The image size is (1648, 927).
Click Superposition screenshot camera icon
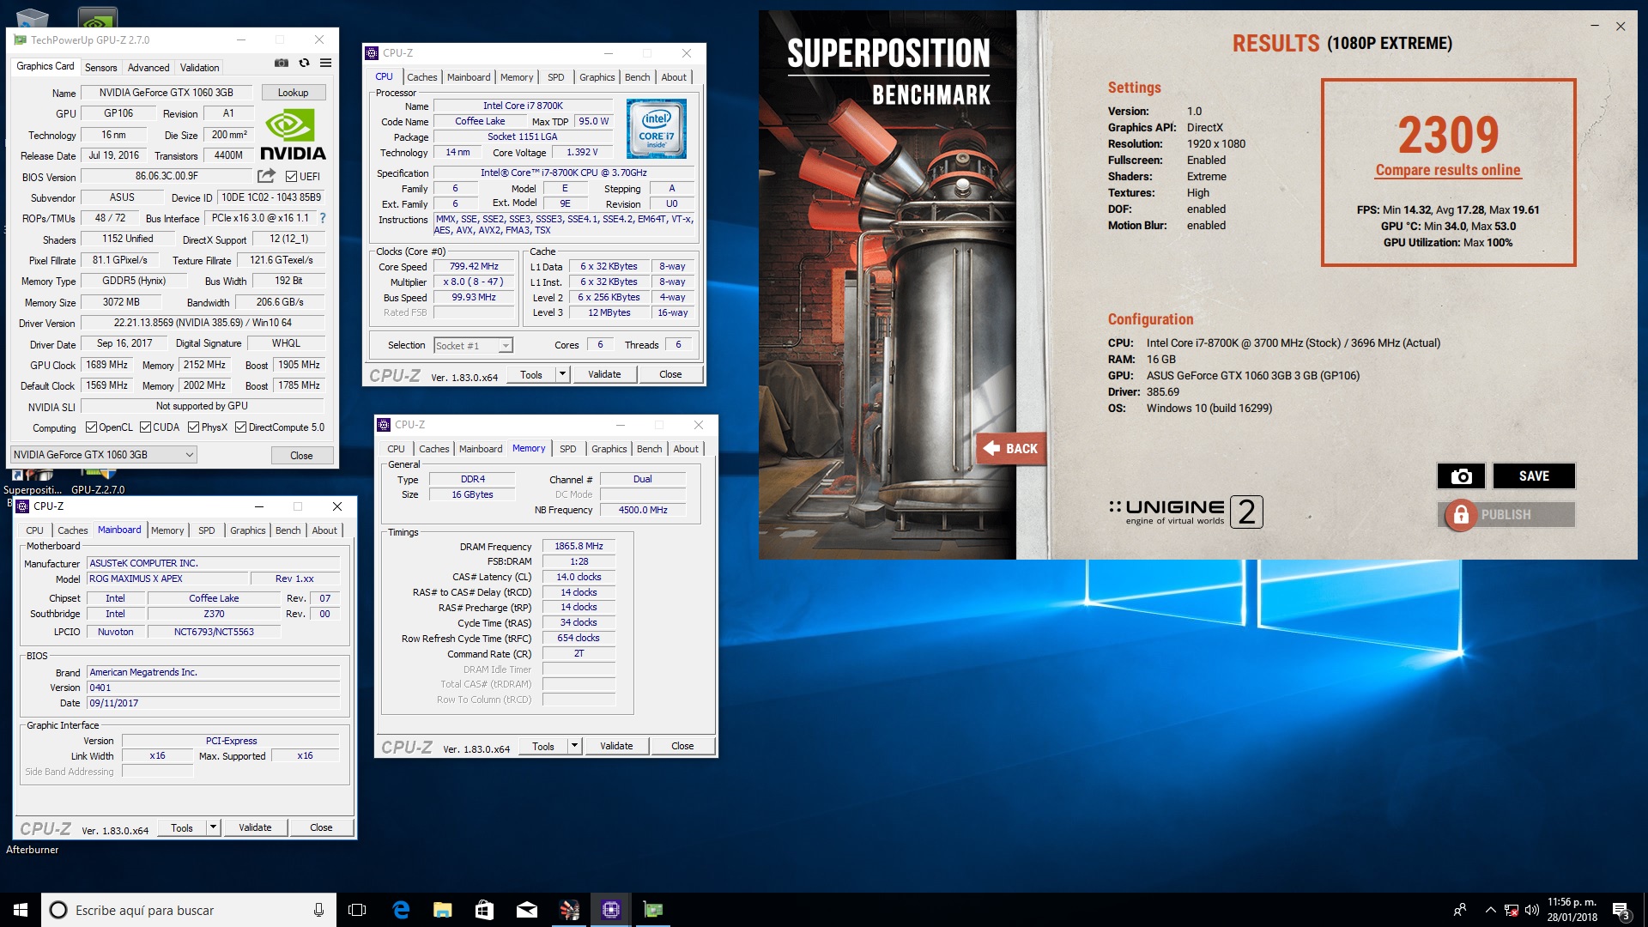tap(1462, 476)
